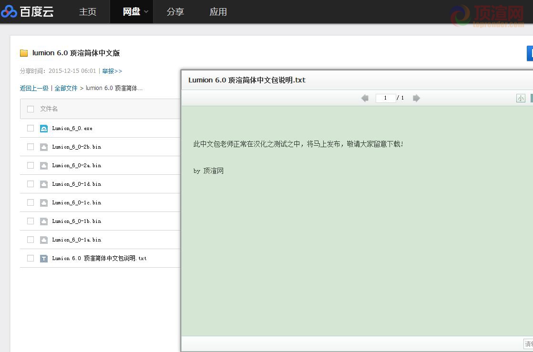Viewport: 533px width, 352px height.
Task: Open the 应用 tab
Action: coord(218,11)
